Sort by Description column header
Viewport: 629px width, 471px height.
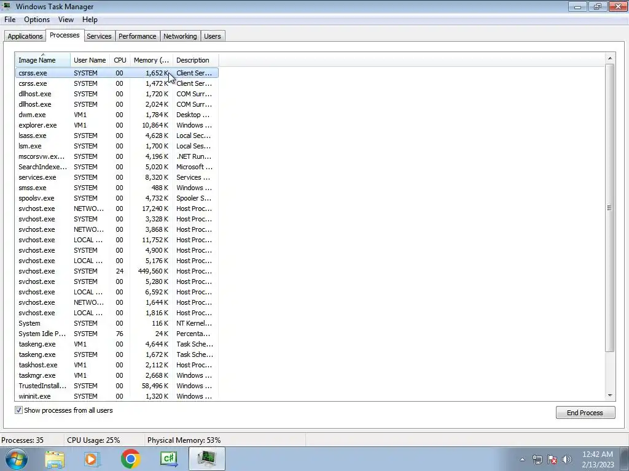click(x=195, y=60)
